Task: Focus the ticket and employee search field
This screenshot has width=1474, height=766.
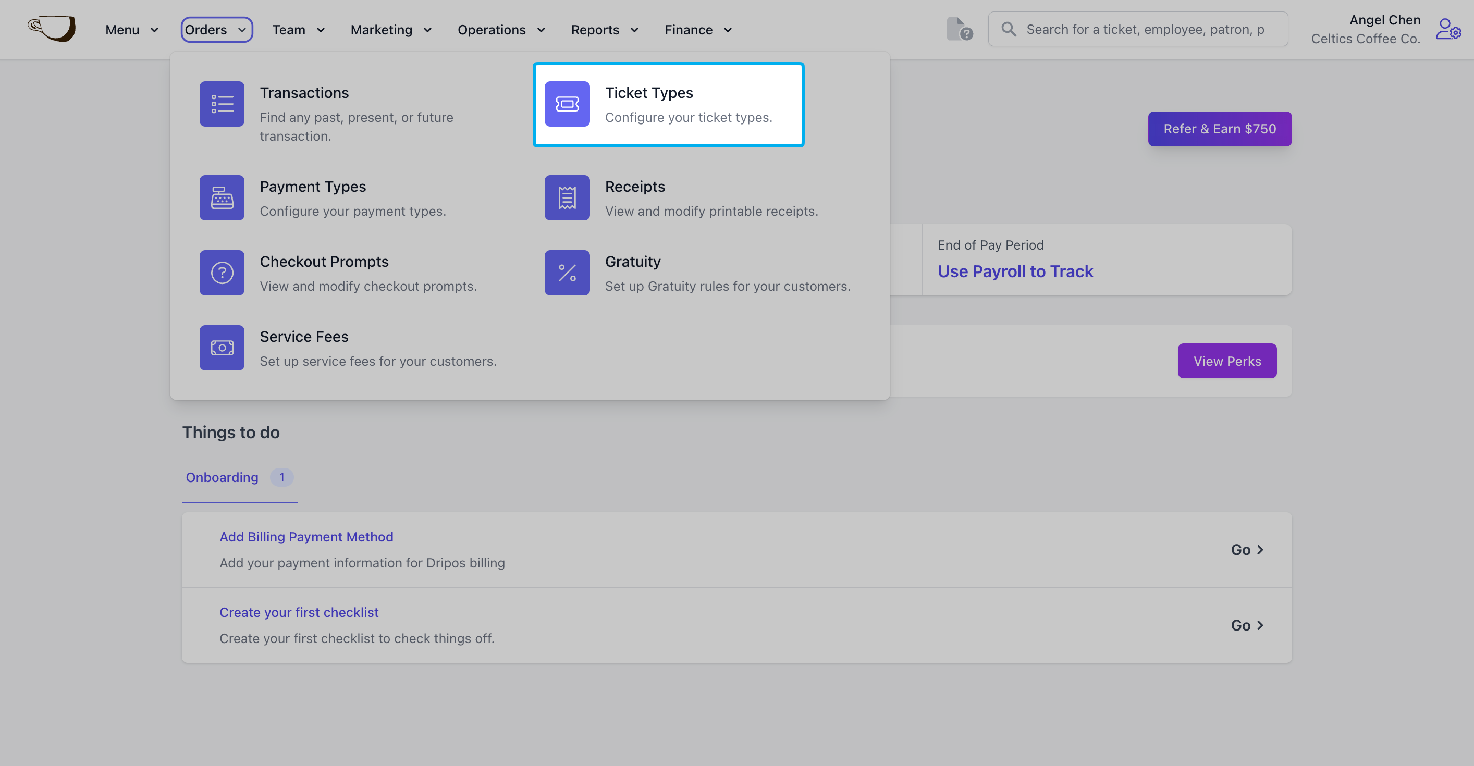Action: click(1145, 29)
